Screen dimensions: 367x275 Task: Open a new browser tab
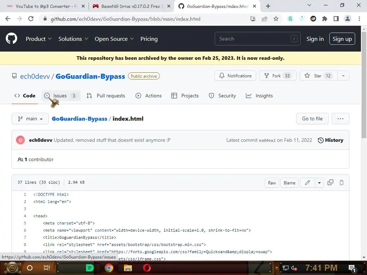coord(268,6)
